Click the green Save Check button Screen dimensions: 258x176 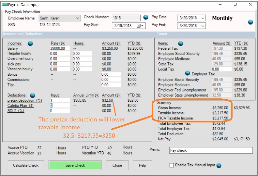75,165
